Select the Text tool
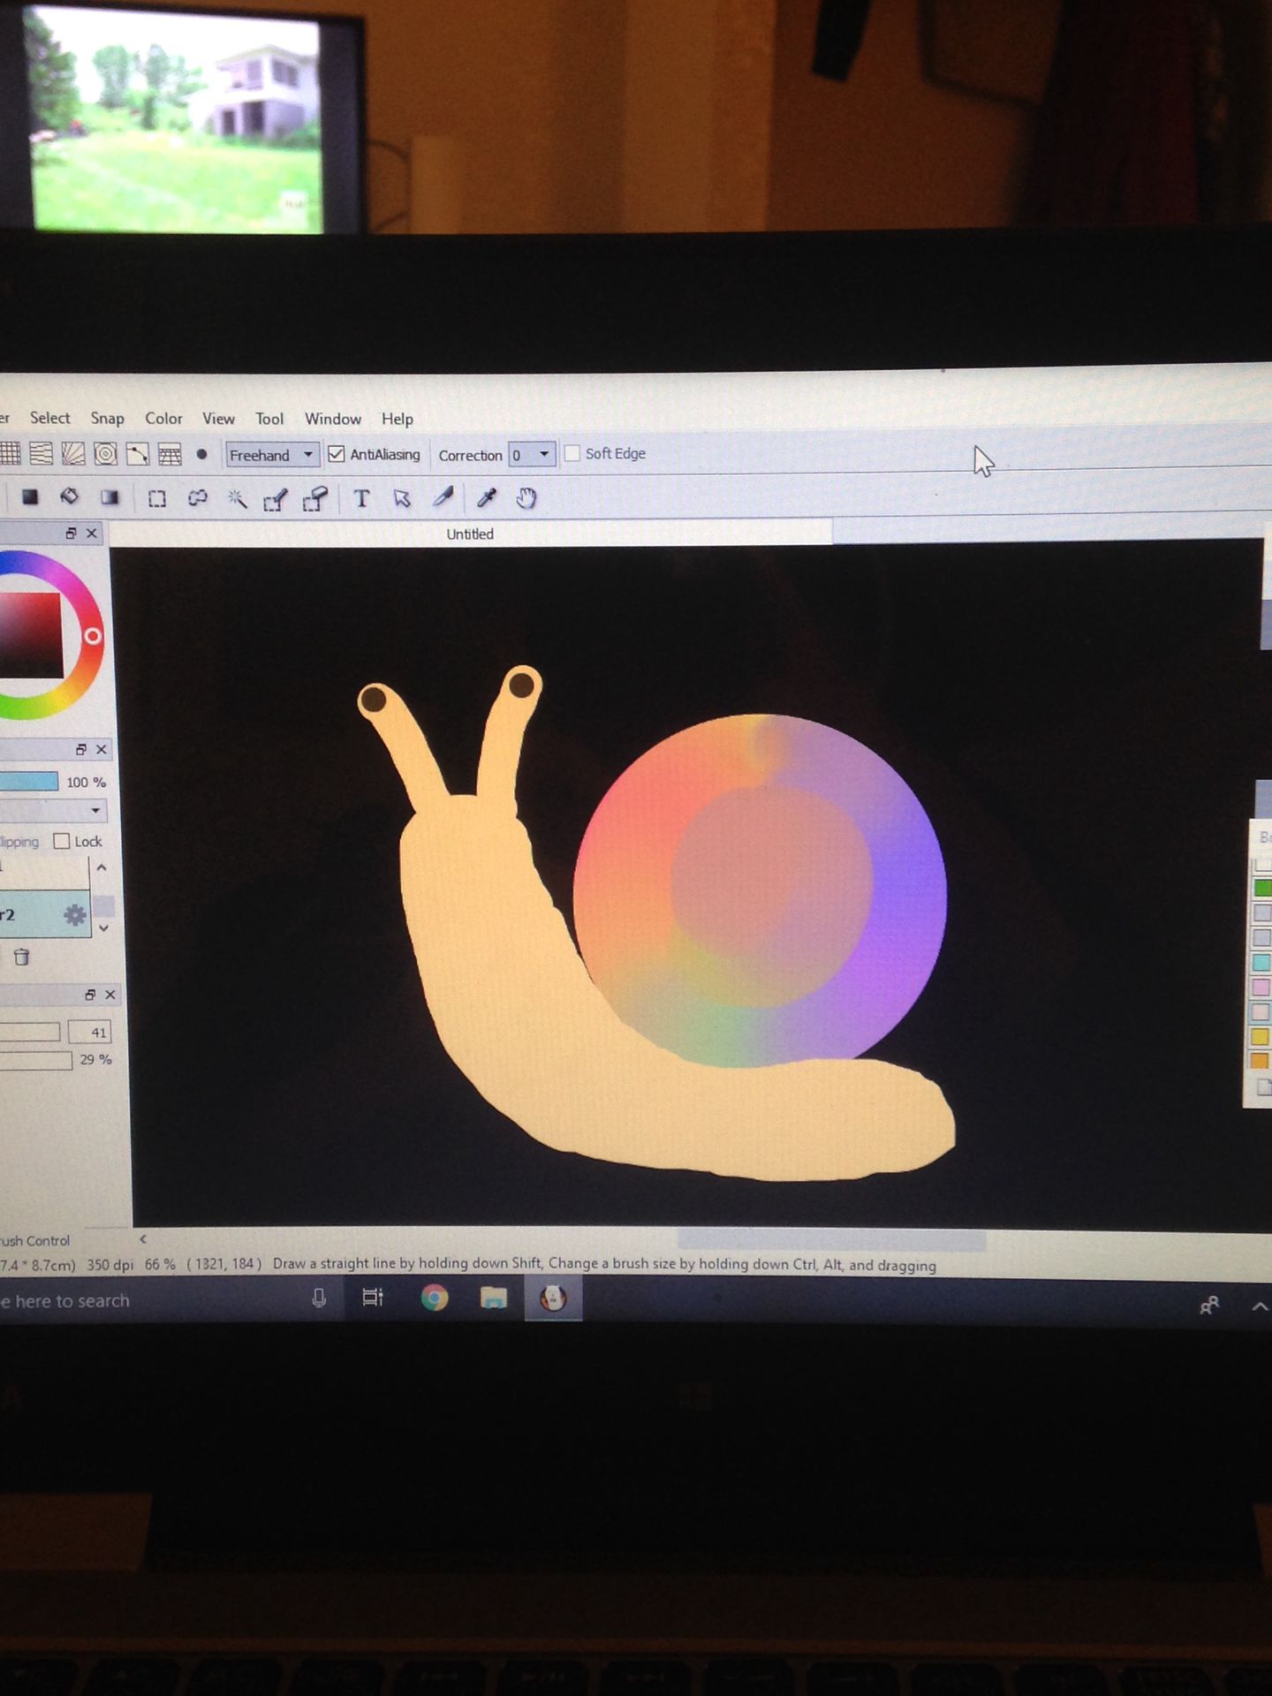This screenshot has height=1696, width=1272. click(361, 499)
